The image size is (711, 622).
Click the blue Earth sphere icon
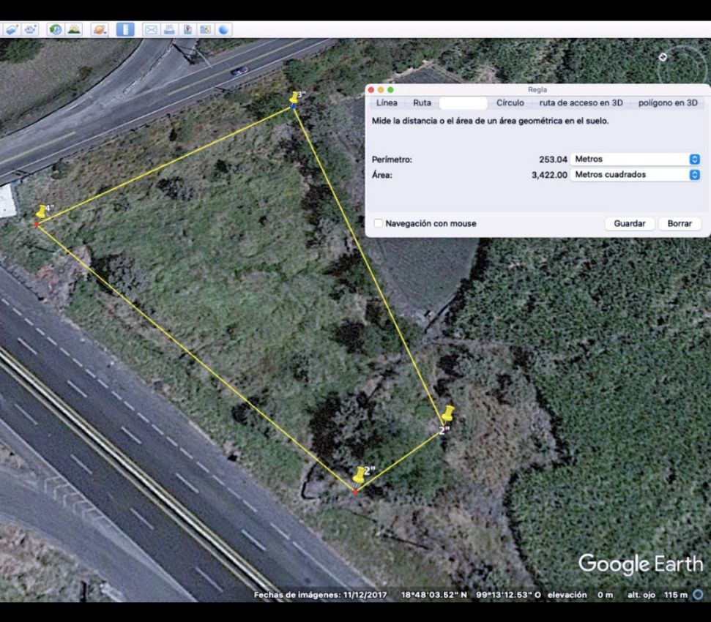coord(223,29)
